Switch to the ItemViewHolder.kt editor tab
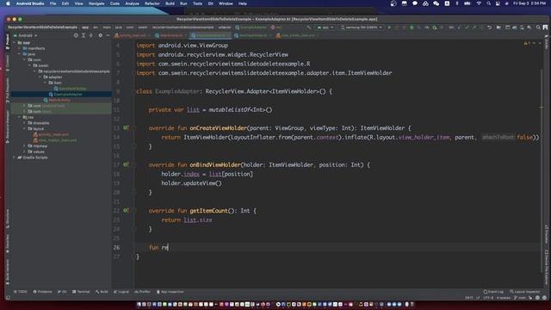 click(x=252, y=35)
